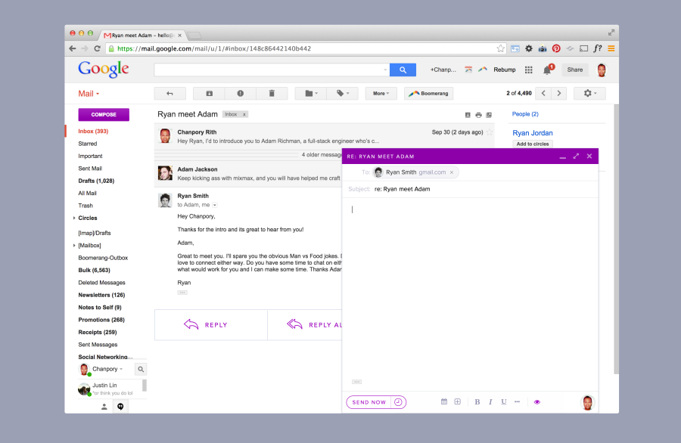Show details for Ryan Smith's recipients
This screenshot has width=681, height=443.
215,205
